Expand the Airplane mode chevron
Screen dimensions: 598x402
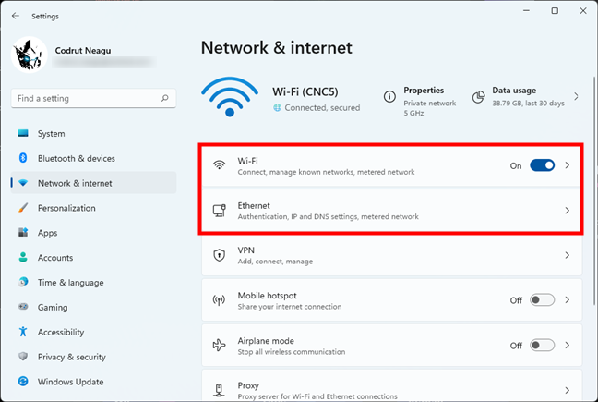pos(568,345)
